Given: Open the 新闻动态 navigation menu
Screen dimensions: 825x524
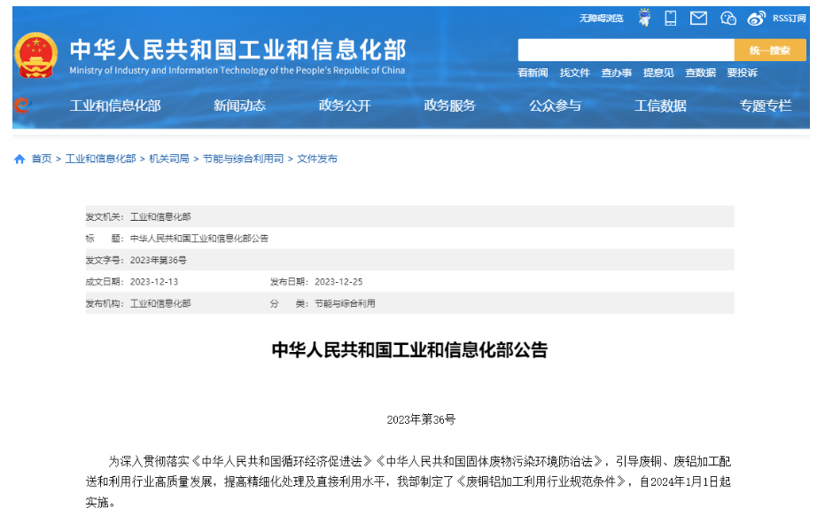Looking at the screenshot, I should pos(239,106).
